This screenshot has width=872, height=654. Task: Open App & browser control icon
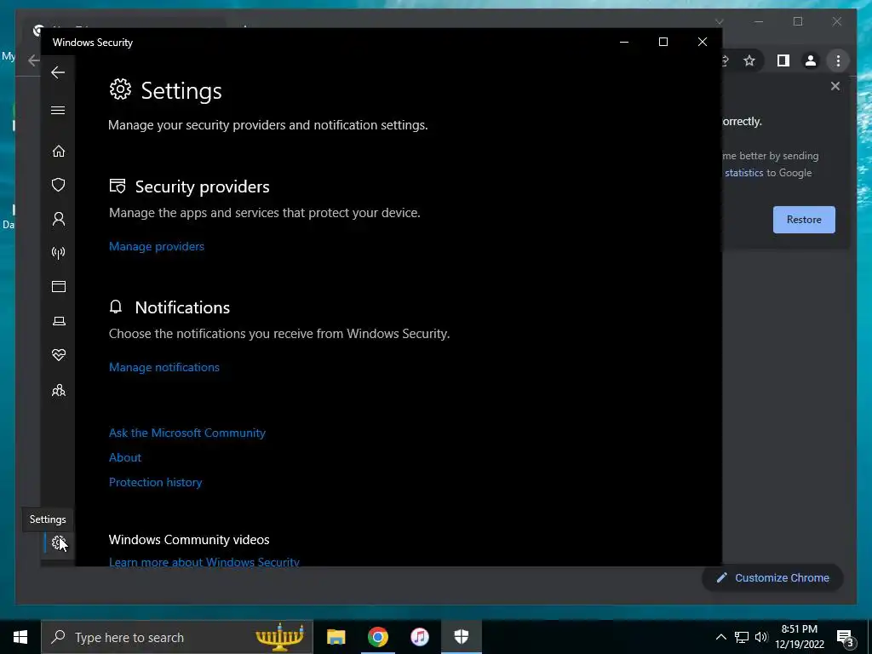(x=59, y=286)
